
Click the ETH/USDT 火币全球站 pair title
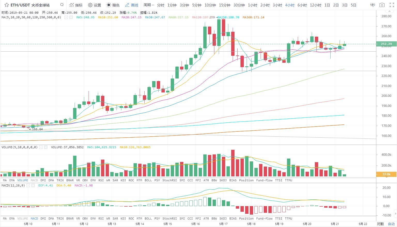point(30,5)
